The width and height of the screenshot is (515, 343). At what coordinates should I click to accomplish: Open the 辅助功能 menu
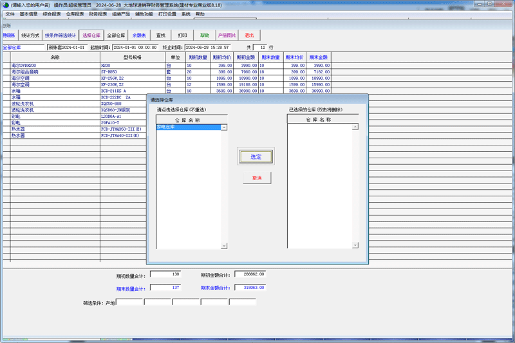pyautogui.click(x=144, y=14)
